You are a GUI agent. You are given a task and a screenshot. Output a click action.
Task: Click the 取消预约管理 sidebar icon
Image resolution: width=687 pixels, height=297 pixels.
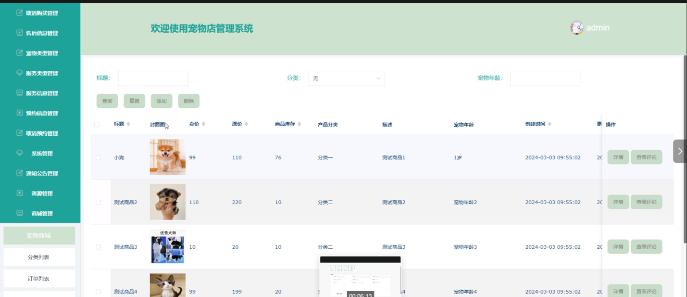20,133
